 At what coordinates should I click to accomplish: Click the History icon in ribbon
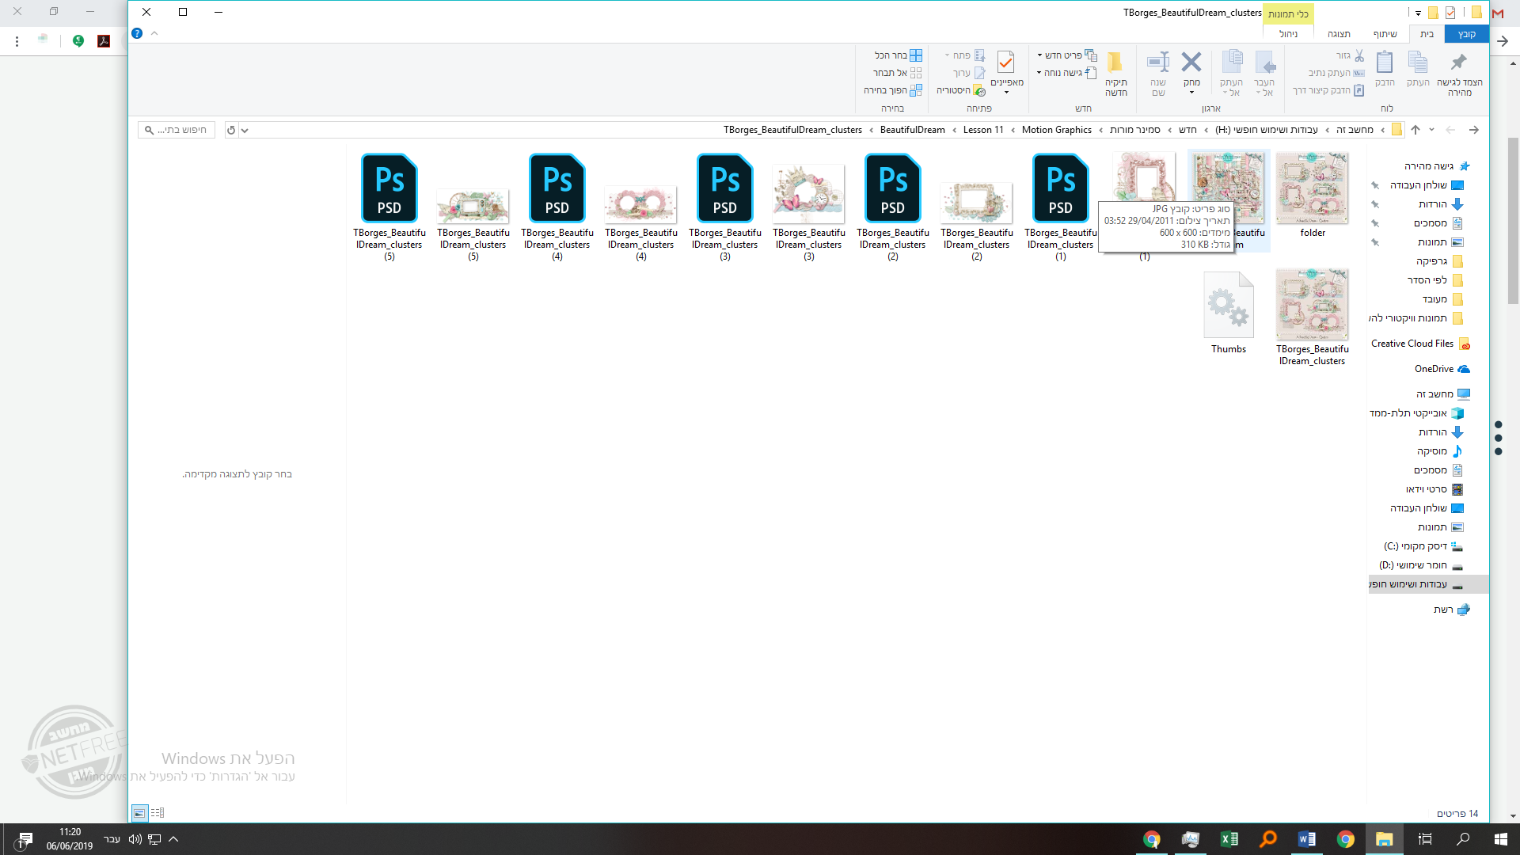(x=979, y=90)
